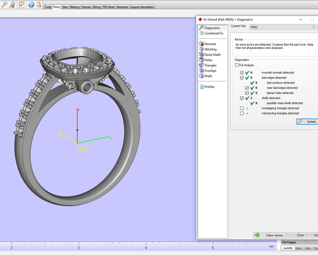Enable the Full Analysis checkbox
Screen dimensions: 318x255
click(x=237, y=65)
